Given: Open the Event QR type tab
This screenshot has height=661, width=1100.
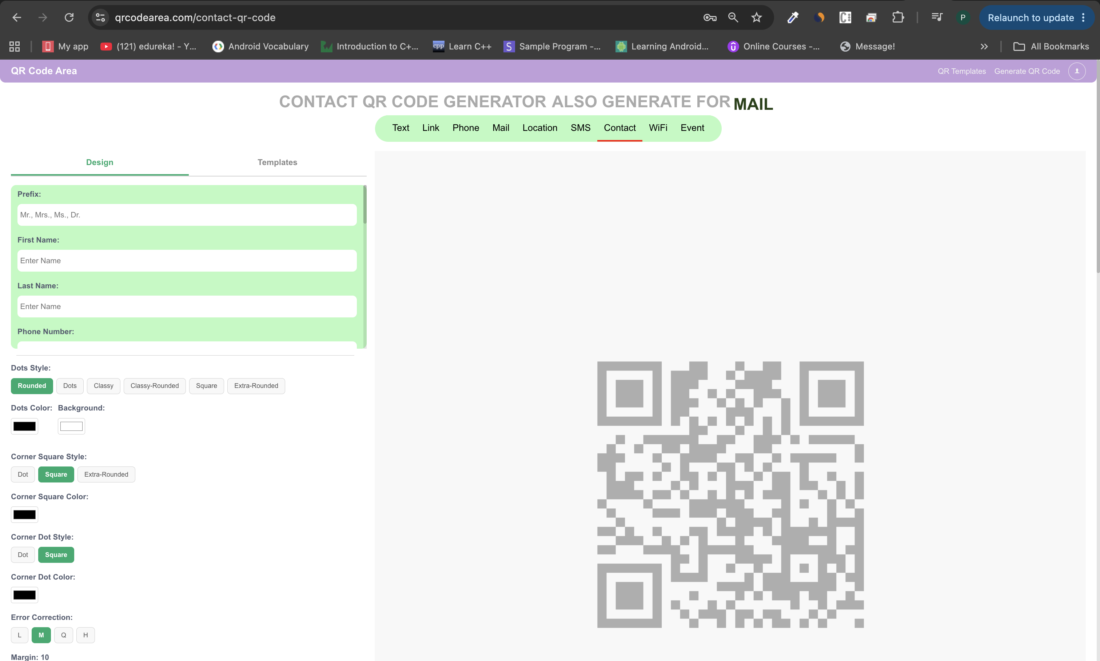Looking at the screenshot, I should pyautogui.click(x=692, y=128).
